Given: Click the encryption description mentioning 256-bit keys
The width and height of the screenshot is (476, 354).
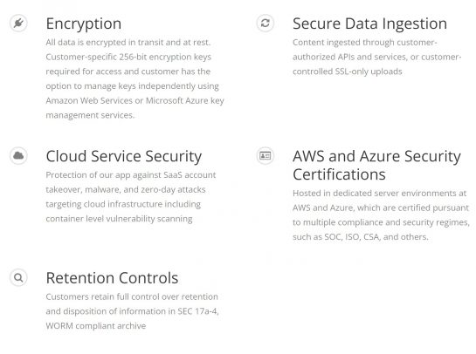Looking at the screenshot, I should [135, 78].
